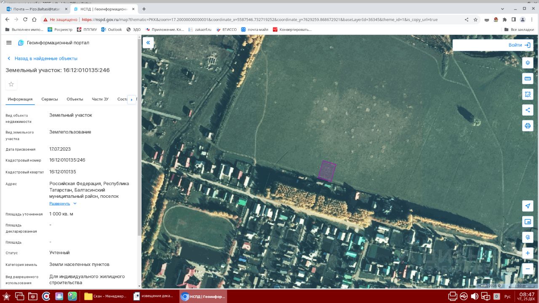Click the circular-target map tool above zoom in
Image resolution: width=539 pixels, height=303 pixels.
coord(528,237)
